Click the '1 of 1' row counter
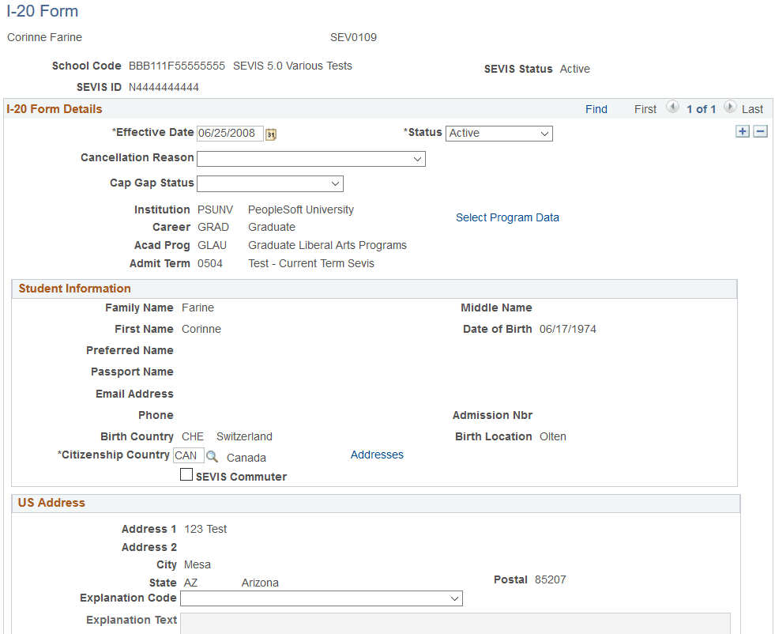Viewport: 775px width, 634px height. pyautogui.click(x=701, y=109)
